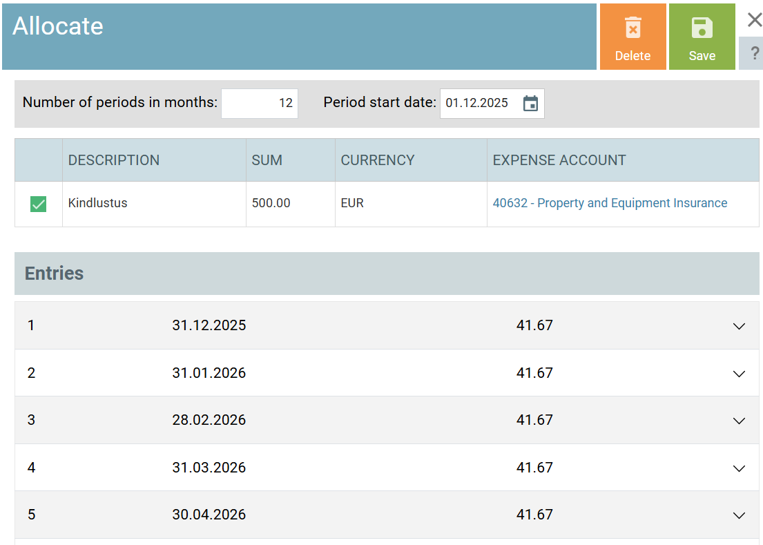Expand entry 5 dated 30.04.2026
763x545 pixels.
(x=739, y=515)
